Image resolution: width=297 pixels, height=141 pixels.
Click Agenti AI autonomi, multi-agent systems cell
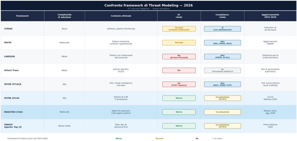(121, 112)
